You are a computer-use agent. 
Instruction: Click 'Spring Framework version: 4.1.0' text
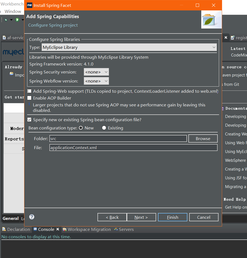tap(61, 64)
